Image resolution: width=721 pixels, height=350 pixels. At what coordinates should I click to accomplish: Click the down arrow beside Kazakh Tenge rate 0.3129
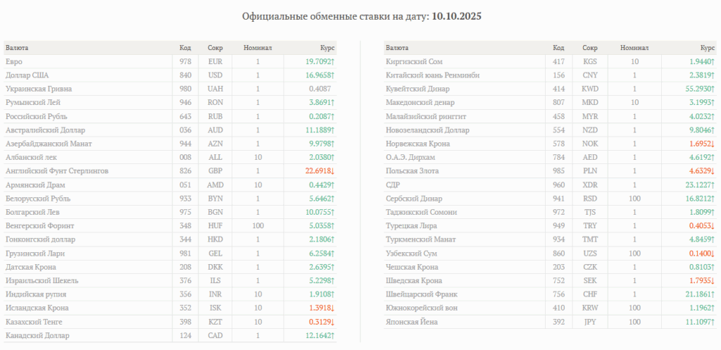pos(332,322)
